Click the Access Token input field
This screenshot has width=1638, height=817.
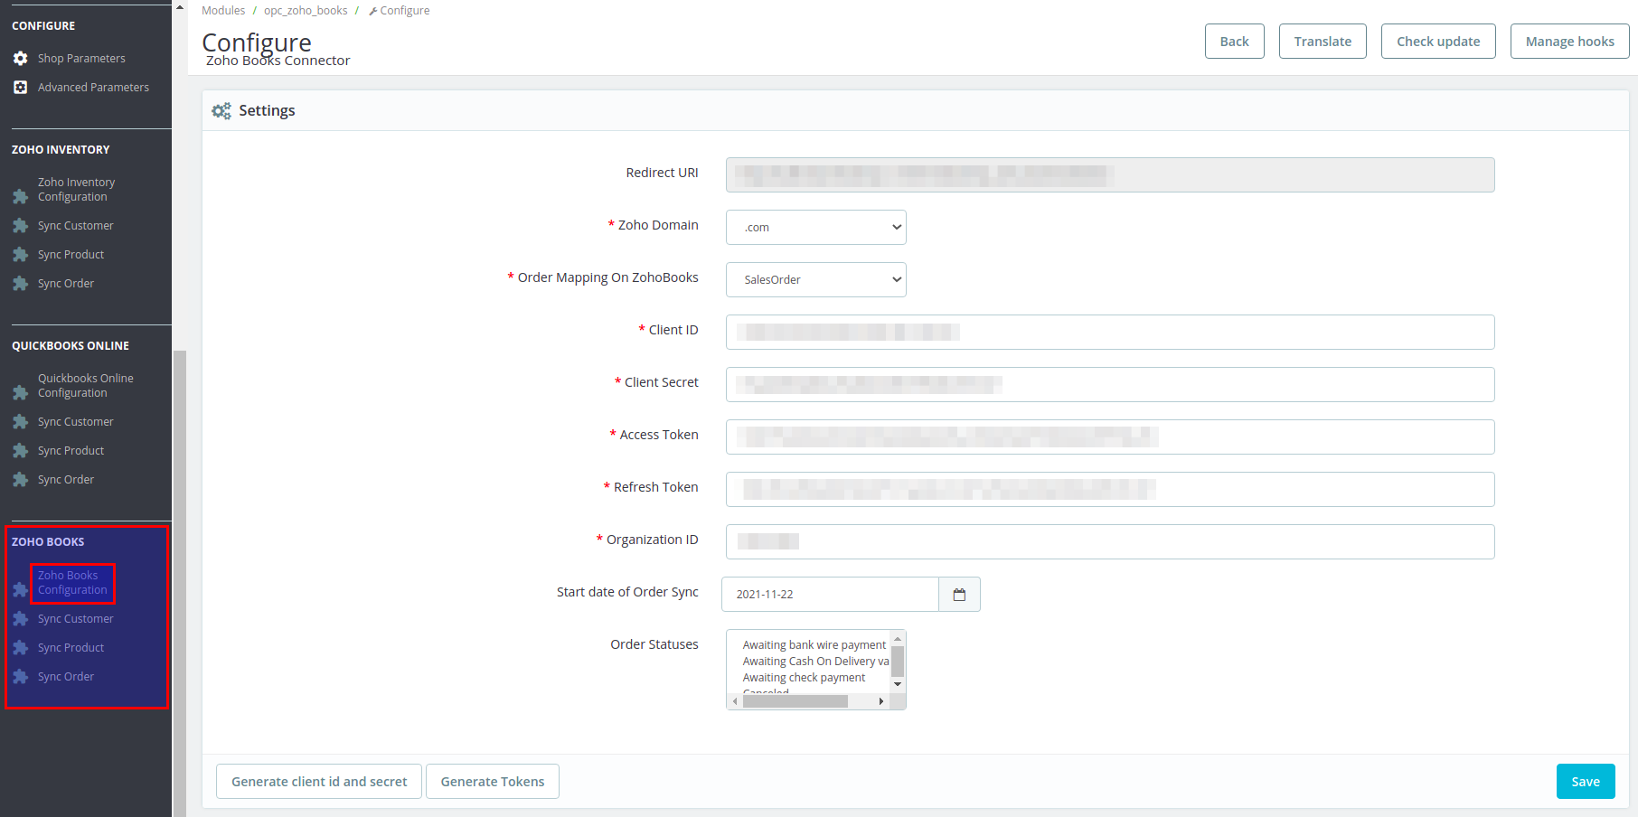1110,437
